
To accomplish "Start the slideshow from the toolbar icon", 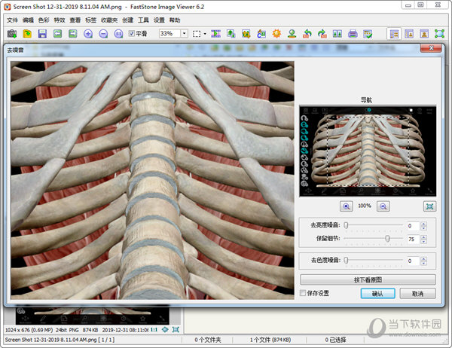I will [x=215, y=34].
